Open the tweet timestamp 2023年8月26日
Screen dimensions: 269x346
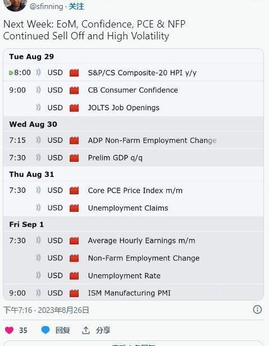coord(63,310)
